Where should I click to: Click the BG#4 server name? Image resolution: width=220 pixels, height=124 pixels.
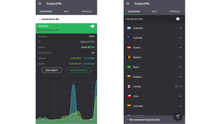85,47
